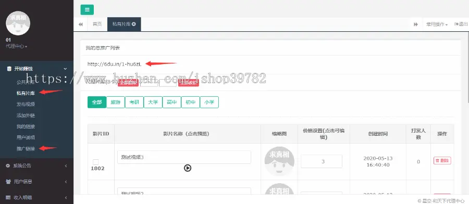Open 发布视频 in sidebar

(26, 104)
